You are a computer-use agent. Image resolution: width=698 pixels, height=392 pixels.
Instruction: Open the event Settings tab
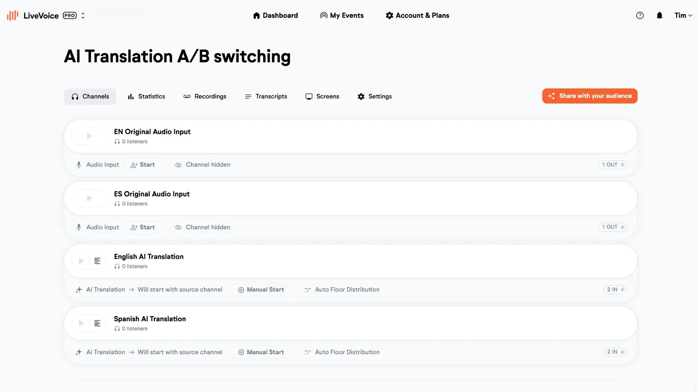click(374, 97)
